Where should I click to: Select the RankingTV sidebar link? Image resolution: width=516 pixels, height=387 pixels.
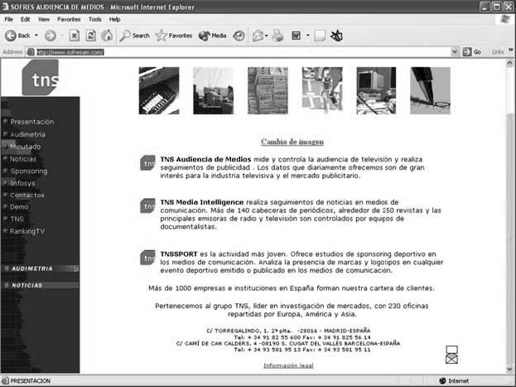click(x=27, y=230)
